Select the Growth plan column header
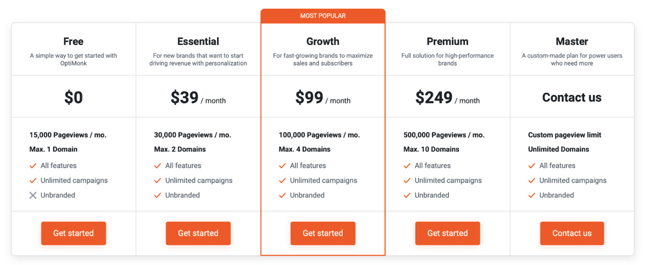Image resolution: width=645 pixels, height=265 pixels. coord(322,41)
